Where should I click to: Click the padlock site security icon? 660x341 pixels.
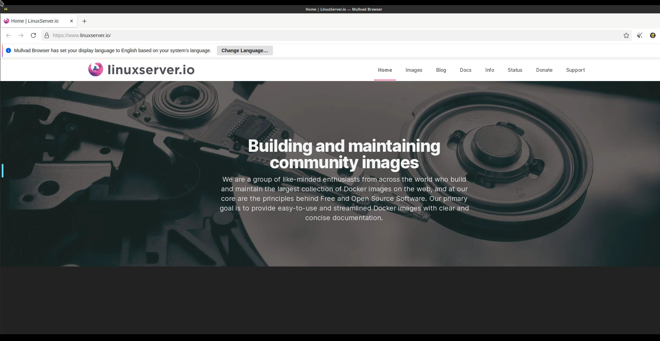point(47,35)
